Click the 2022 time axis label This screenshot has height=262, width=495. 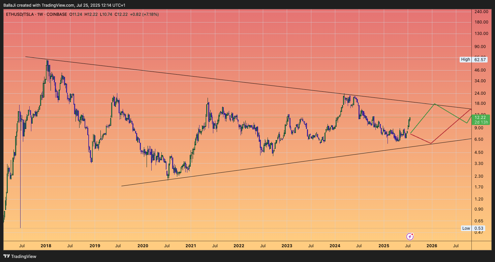click(x=239, y=246)
